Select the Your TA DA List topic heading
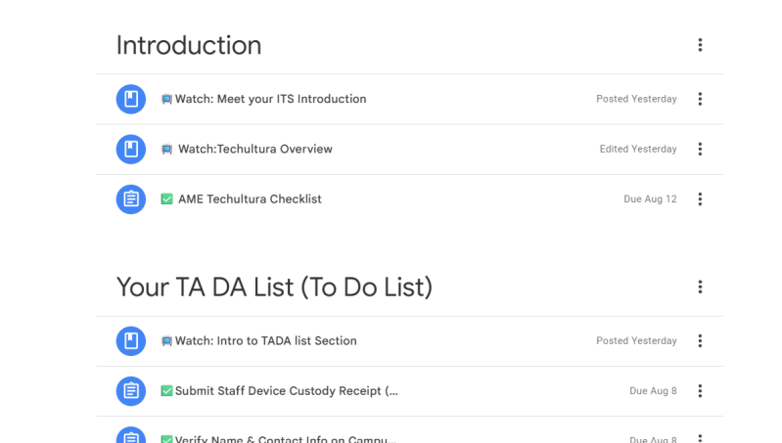The width and height of the screenshot is (782, 443). click(x=274, y=287)
